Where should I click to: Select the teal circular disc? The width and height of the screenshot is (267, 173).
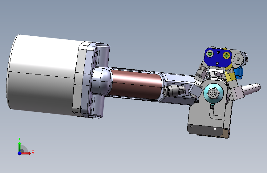click(213, 93)
